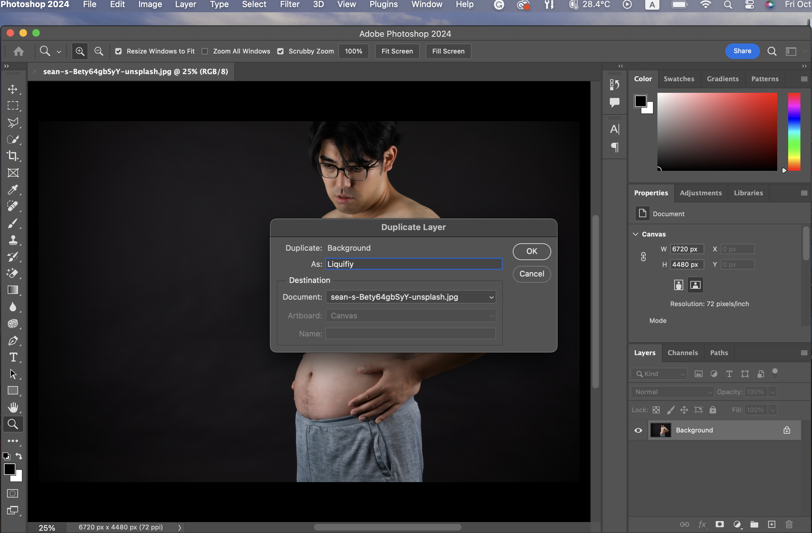Open the Filter menu
Screen dimensions: 812x533
(x=289, y=5)
